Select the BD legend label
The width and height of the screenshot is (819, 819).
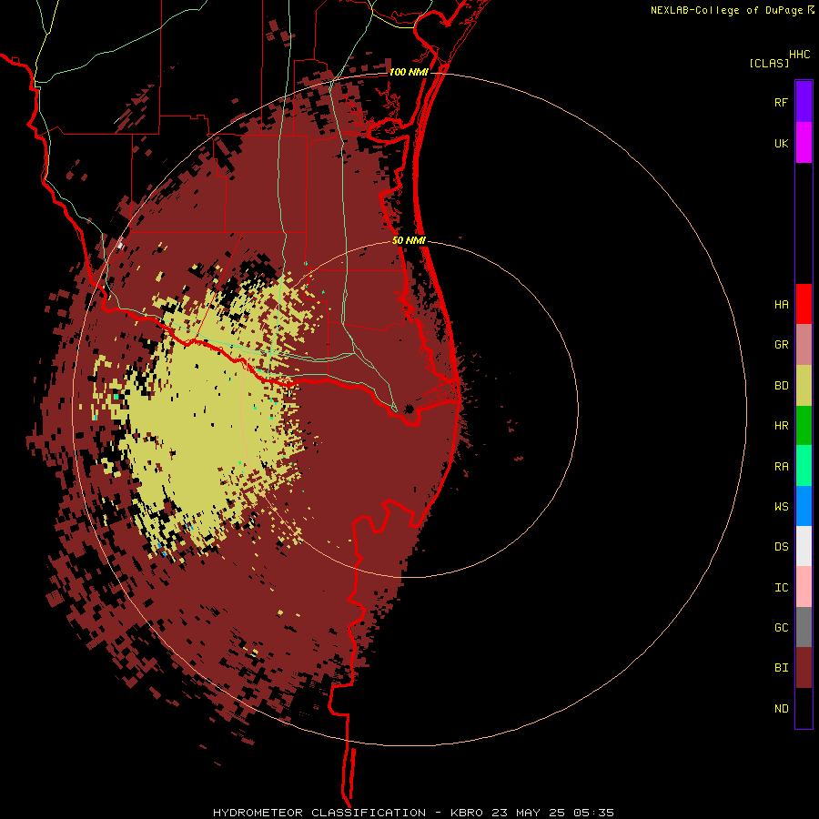(x=781, y=386)
